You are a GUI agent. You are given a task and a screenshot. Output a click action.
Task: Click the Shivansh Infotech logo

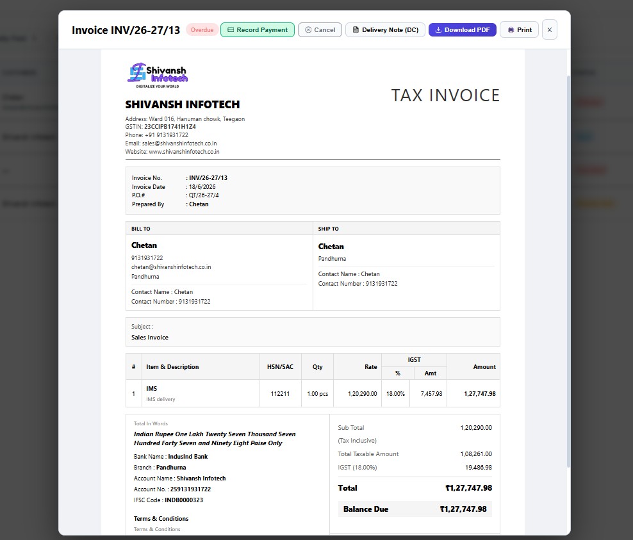coord(158,75)
